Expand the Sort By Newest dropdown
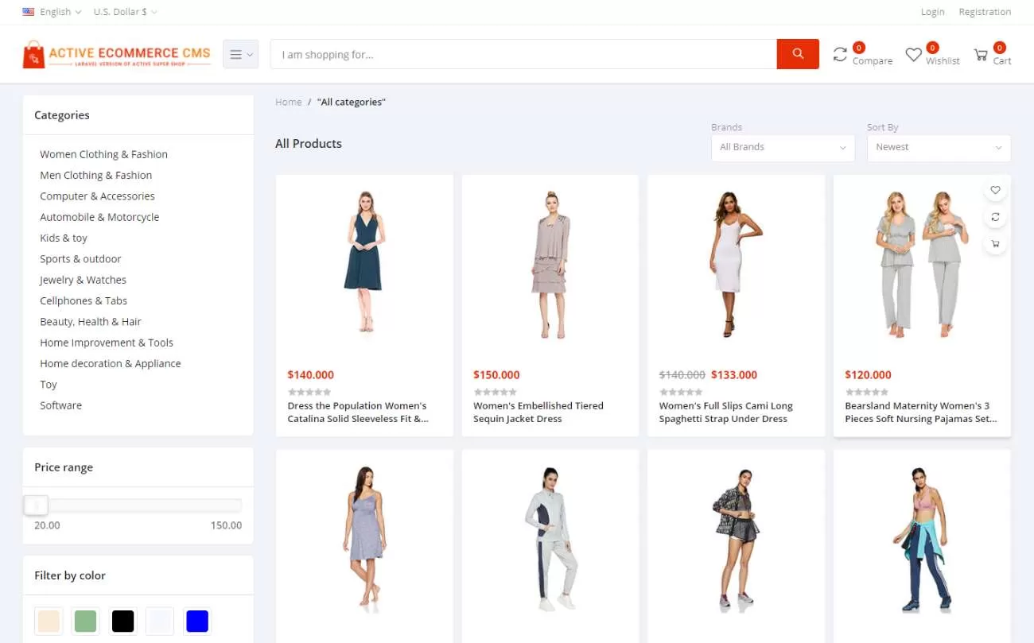This screenshot has width=1034, height=643. click(x=939, y=147)
